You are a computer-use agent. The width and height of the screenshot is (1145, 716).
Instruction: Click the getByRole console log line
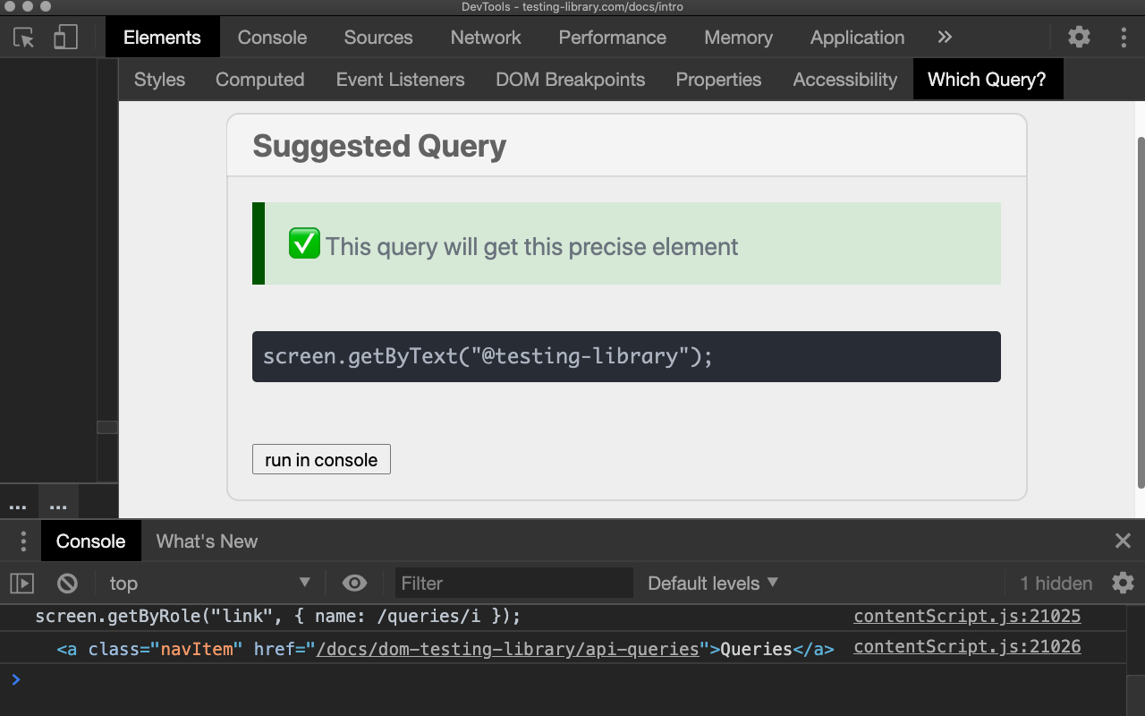tap(277, 616)
